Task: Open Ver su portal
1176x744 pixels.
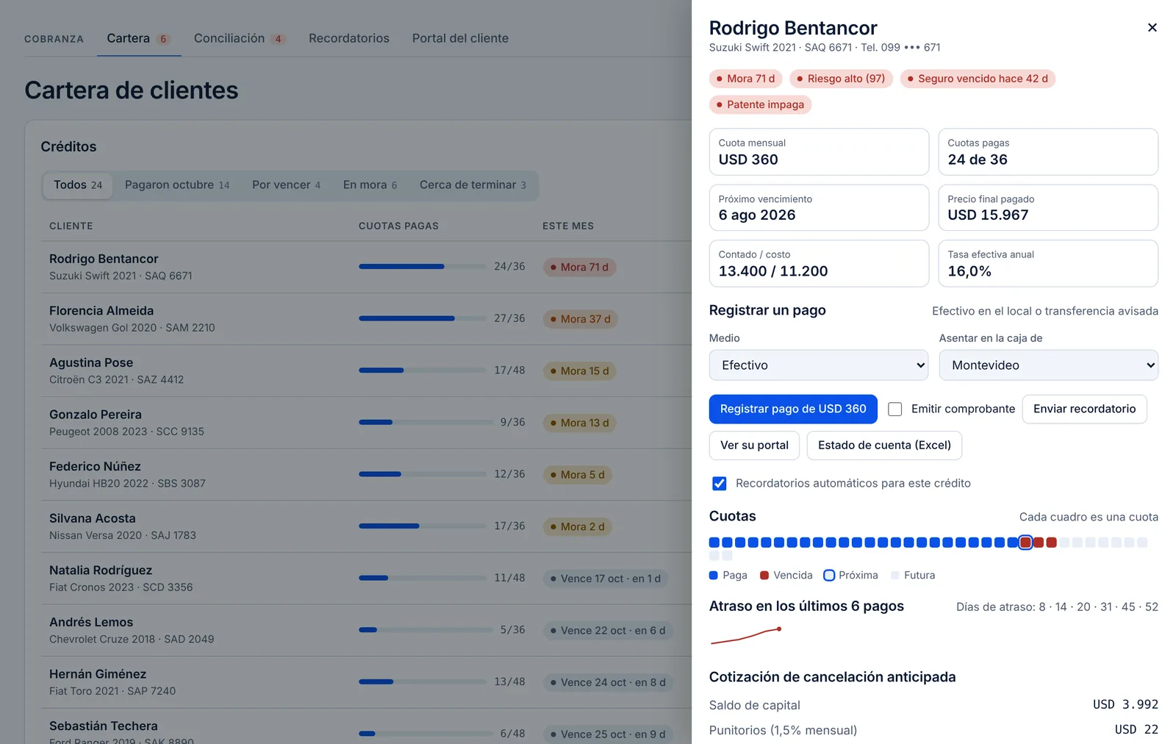Action: (x=754, y=446)
